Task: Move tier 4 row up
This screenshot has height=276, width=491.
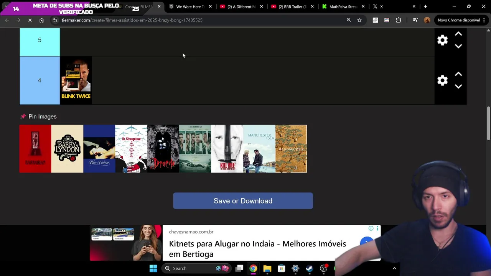Action: [x=458, y=74]
